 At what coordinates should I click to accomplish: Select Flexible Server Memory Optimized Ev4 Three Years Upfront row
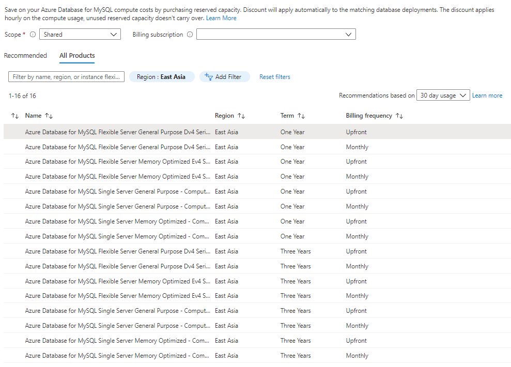[x=257, y=281]
